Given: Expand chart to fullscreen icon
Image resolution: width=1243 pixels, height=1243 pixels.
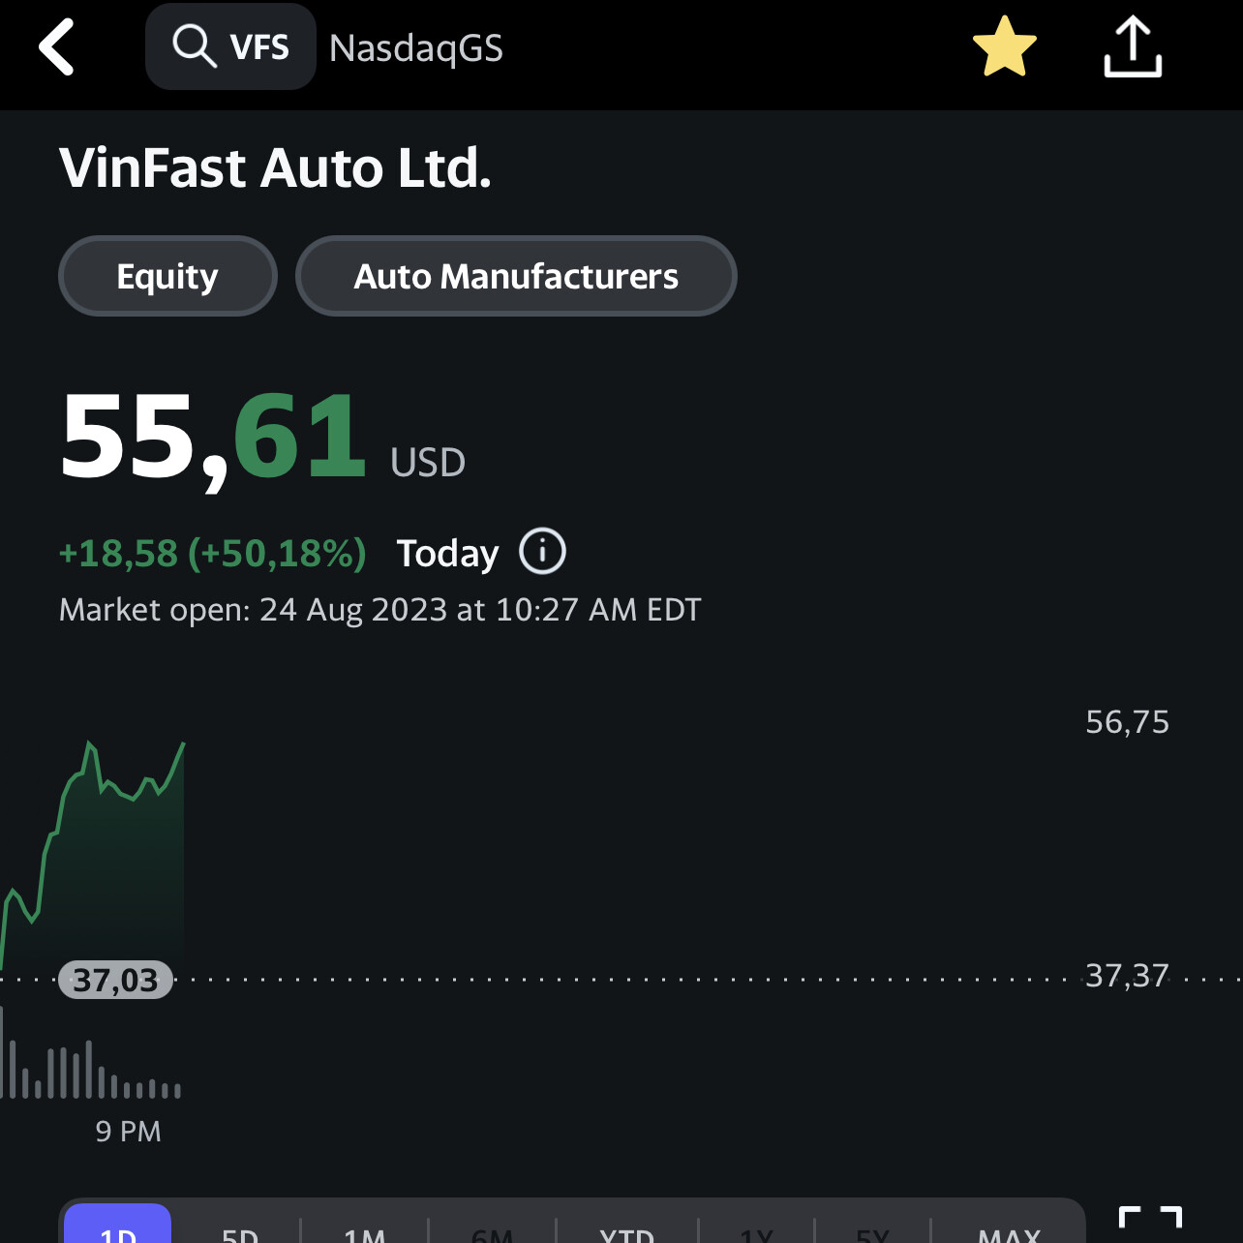Looking at the screenshot, I should click(x=1150, y=1222).
